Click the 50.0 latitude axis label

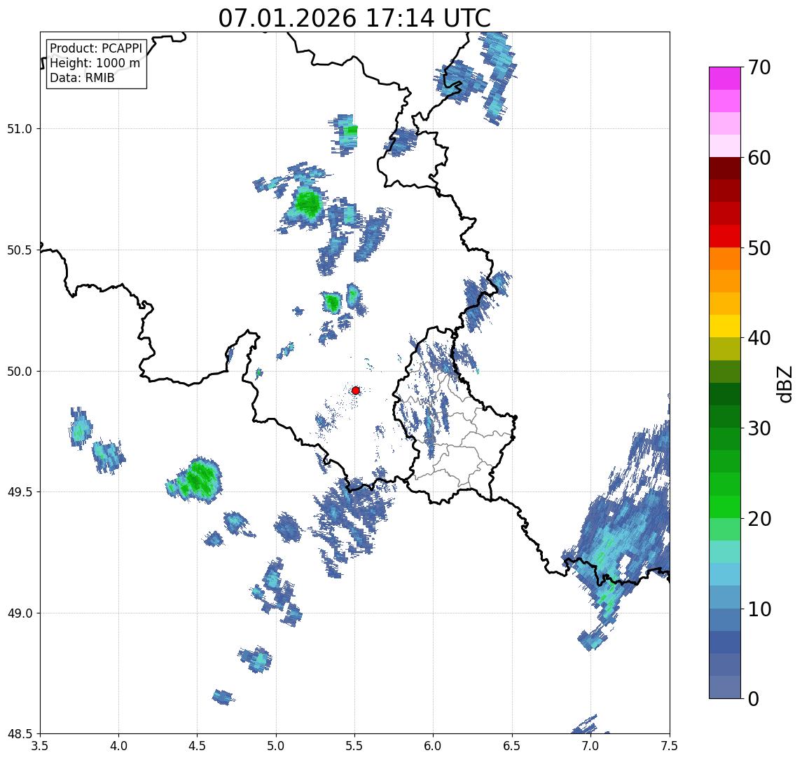point(20,372)
